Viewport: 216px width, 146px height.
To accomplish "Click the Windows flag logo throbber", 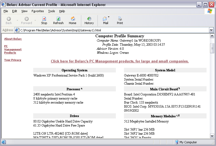I will [x=210, y=11].
